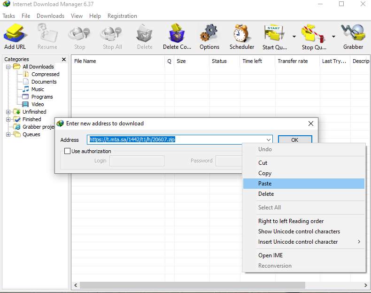Image resolution: width=371 pixels, height=293 pixels.
Task: Click the OK button in the dialog
Action: [295, 140]
